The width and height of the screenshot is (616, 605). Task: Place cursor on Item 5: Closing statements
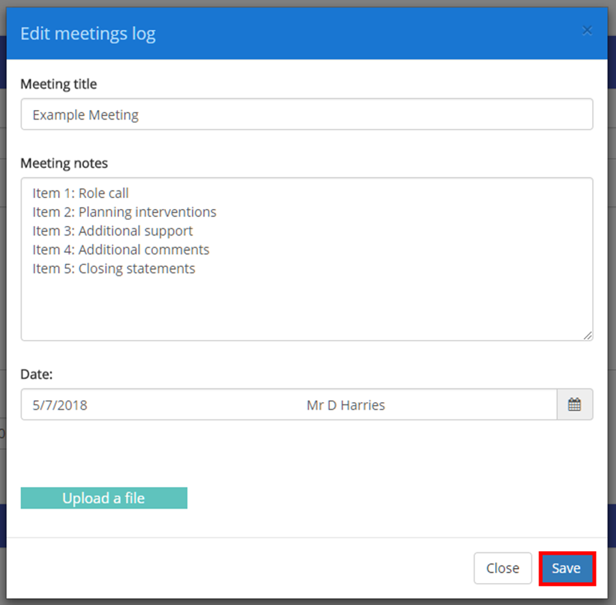[x=113, y=268]
